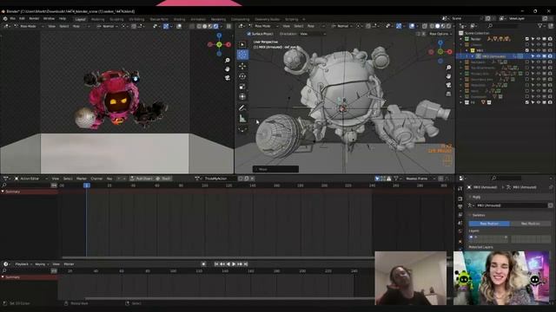Open the properties editor type icon
The height and width of the screenshot is (312, 556).
click(461, 179)
